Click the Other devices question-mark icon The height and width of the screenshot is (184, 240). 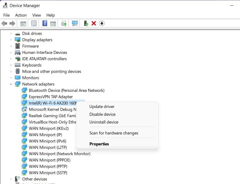click(17, 179)
